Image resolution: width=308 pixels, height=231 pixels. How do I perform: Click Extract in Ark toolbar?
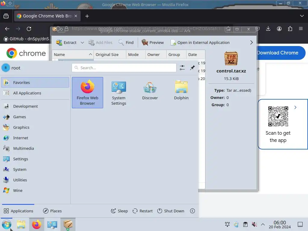click(66, 42)
